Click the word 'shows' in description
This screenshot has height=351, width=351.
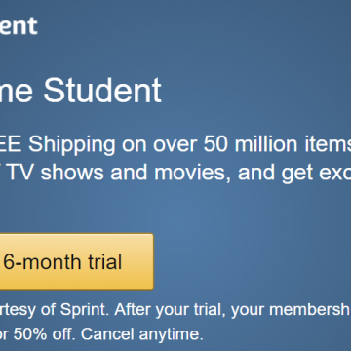click(x=72, y=172)
